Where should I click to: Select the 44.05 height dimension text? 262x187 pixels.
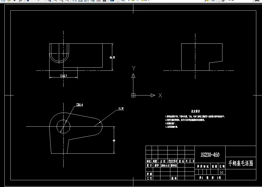coord(112,57)
